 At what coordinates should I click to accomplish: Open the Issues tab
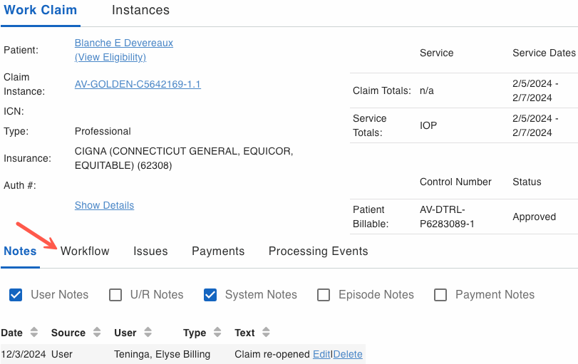[x=150, y=251]
